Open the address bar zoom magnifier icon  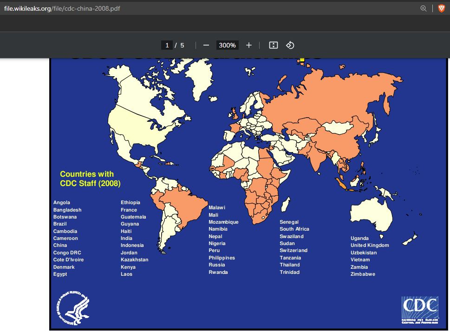pyautogui.click(x=424, y=8)
